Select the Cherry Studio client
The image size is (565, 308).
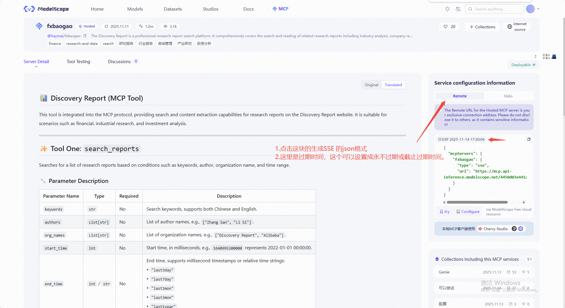[493, 229]
